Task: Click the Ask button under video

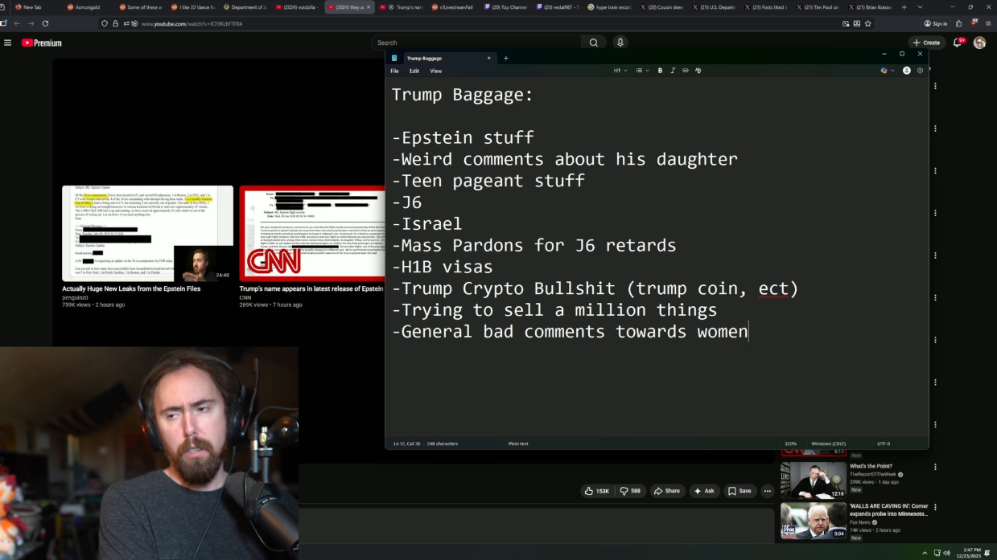Action: click(704, 491)
